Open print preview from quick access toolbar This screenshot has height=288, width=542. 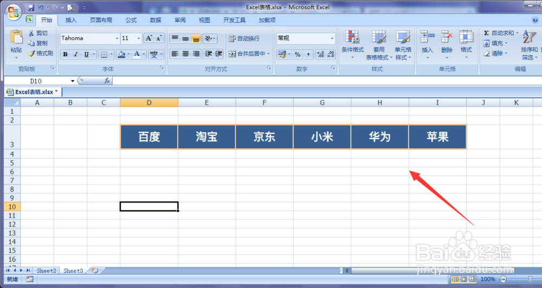point(70,8)
